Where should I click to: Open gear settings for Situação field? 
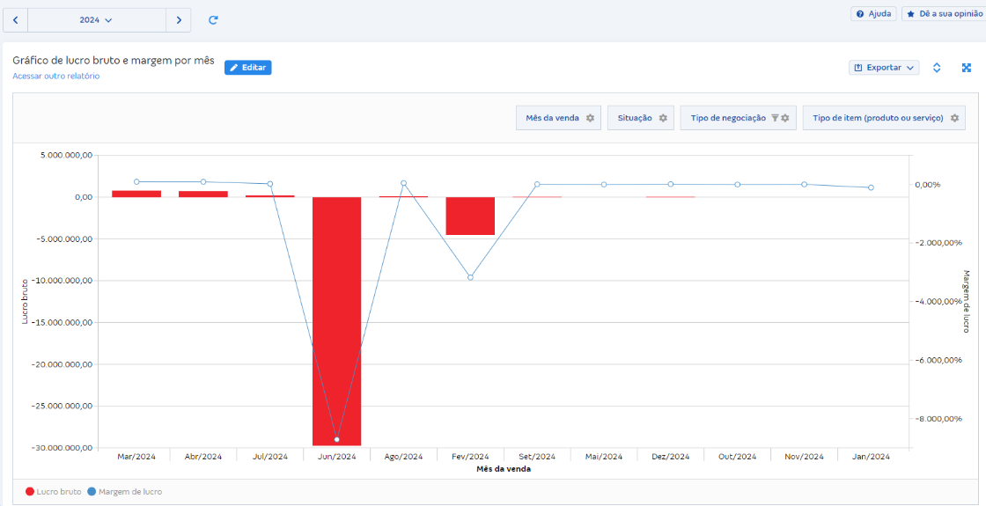pos(663,118)
